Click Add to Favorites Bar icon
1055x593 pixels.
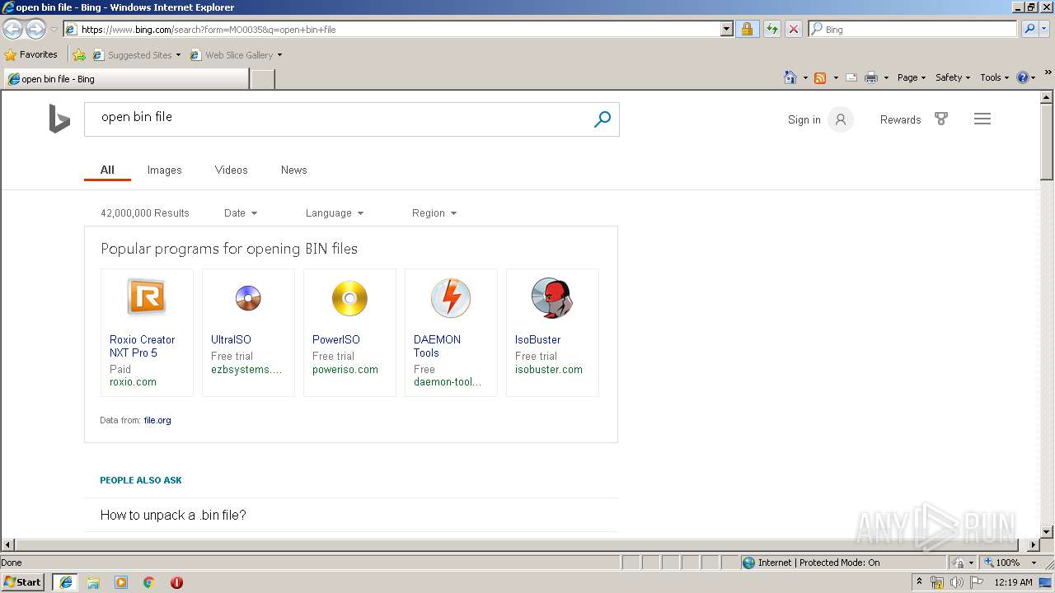point(79,54)
